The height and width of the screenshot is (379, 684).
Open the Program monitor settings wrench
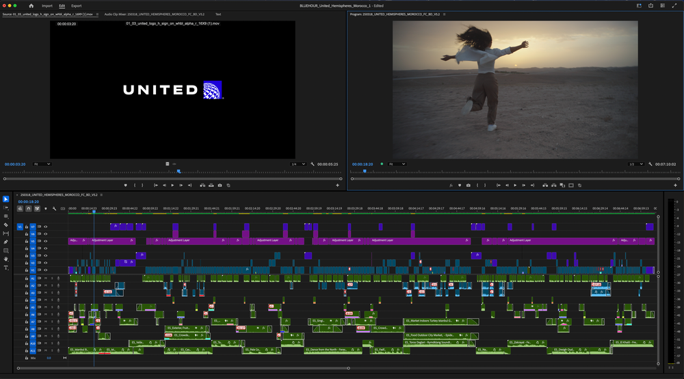click(650, 164)
